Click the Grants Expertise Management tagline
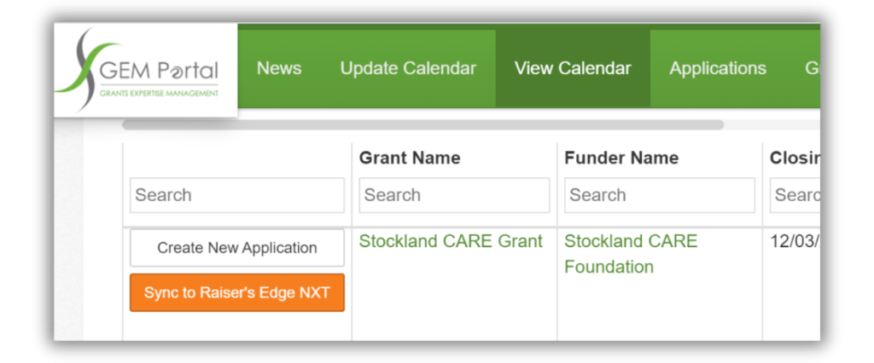This screenshot has width=874, height=363. [x=160, y=93]
